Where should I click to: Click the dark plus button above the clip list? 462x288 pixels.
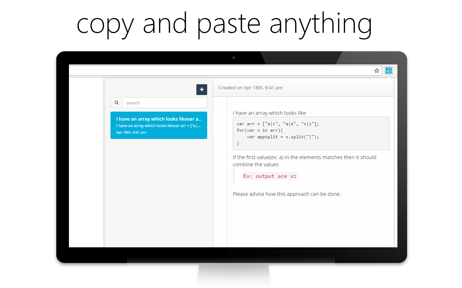point(202,89)
